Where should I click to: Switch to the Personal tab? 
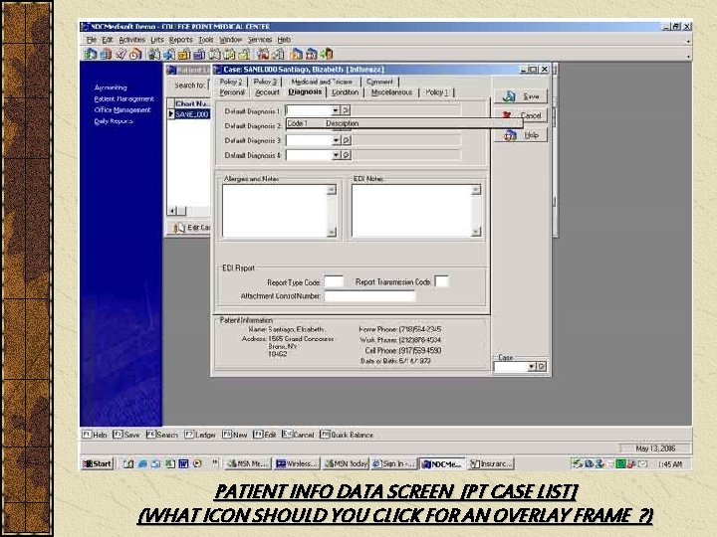point(232,92)
